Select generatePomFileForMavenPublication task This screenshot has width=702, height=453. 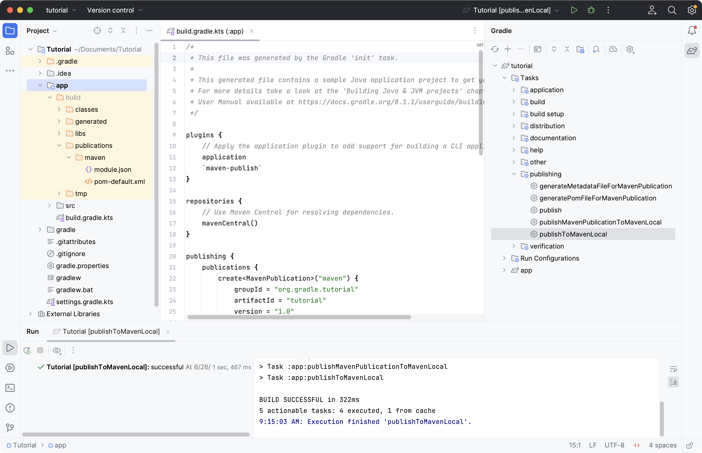point(597,198)
